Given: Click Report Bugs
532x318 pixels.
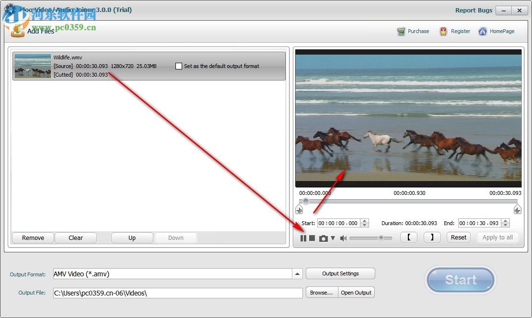Looking at the screenshot, I should [x=474, y=10].
